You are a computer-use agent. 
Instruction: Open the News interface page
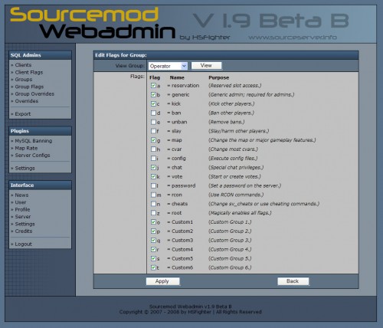click(21, 195)
